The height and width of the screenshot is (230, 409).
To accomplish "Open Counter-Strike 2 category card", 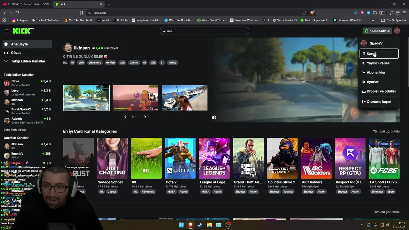I will (282, 158).
